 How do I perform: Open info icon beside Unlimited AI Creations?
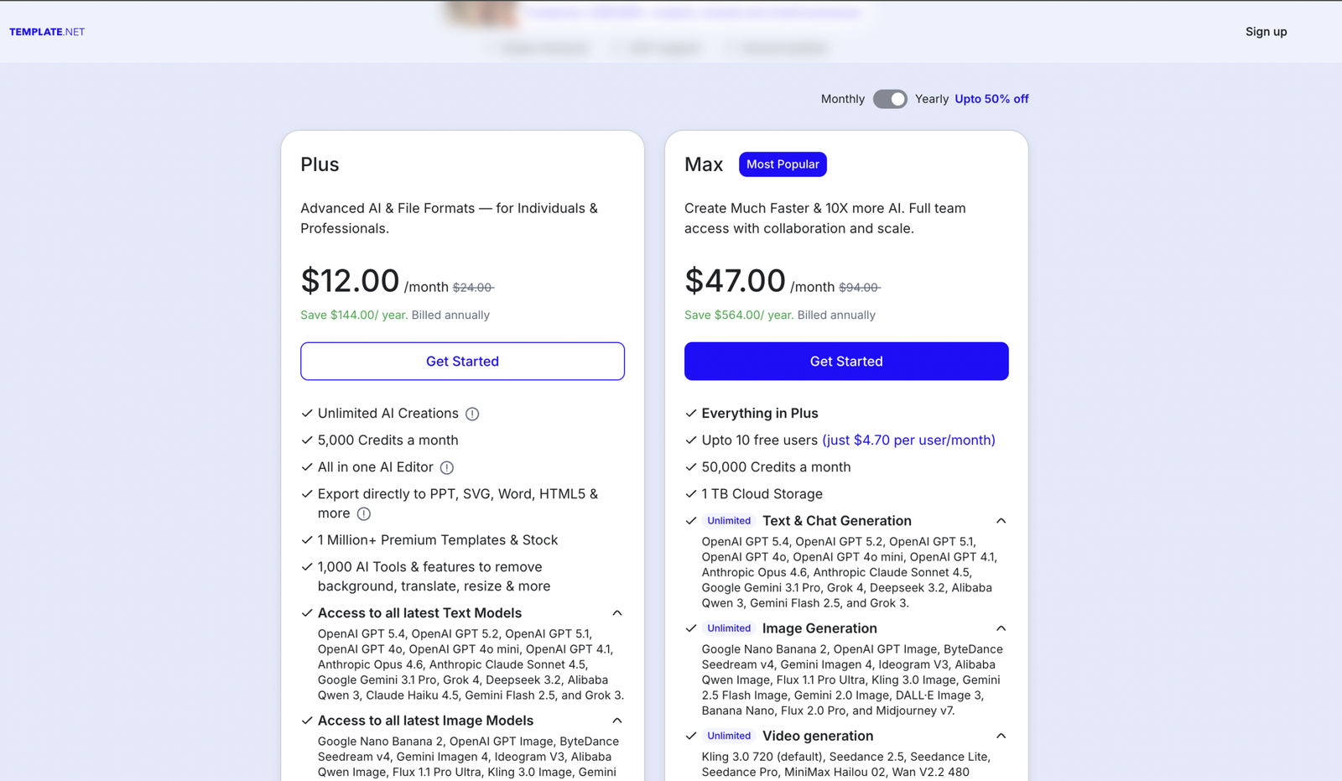coord(472,414)
